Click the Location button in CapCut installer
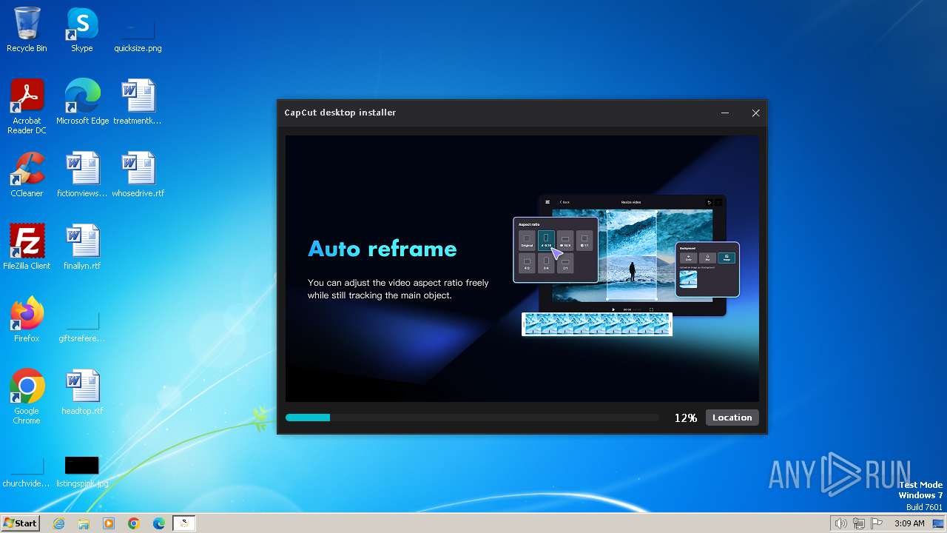 [x=732, y=418]
